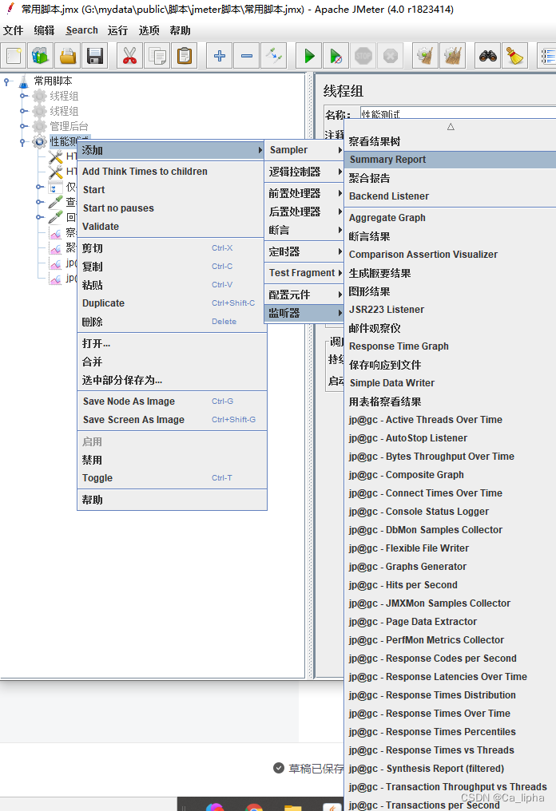Click the Open file folder icon
Screen dimensions: 556x811
coord(68,55)
